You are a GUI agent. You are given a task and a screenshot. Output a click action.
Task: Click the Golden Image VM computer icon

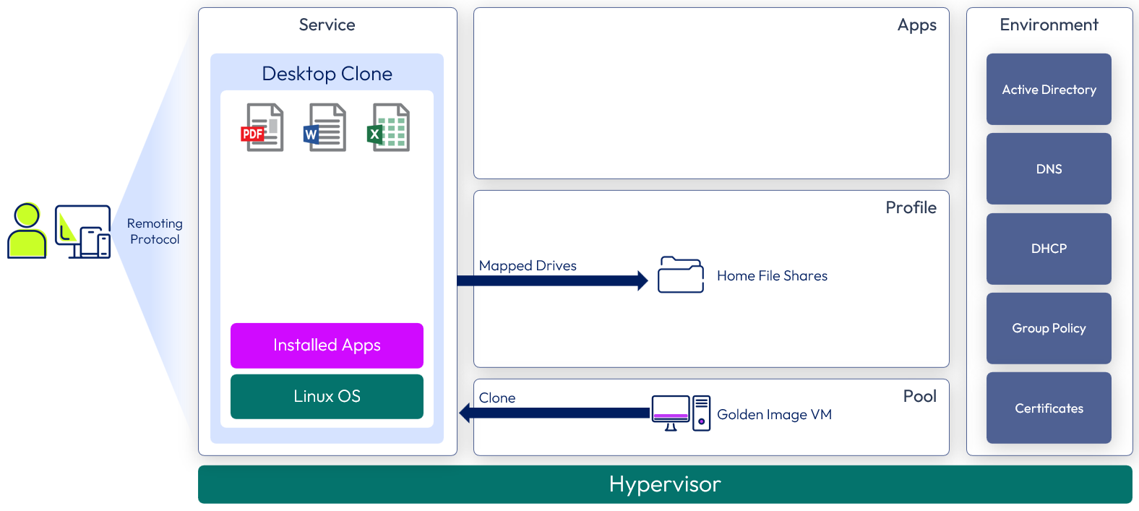(x=680, y=413)
